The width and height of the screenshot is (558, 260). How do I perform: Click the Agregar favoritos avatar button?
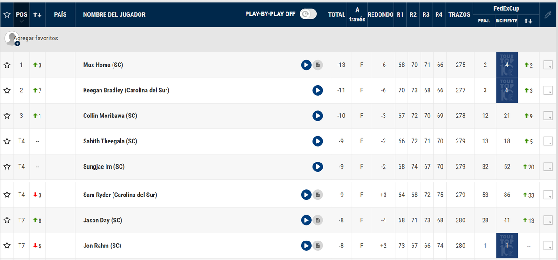(x=12, y=39)
